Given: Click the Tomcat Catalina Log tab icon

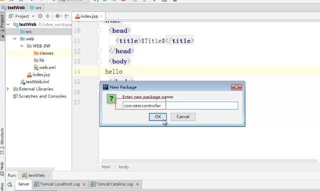Looking at the screenshot, I should tap(93, 184).
